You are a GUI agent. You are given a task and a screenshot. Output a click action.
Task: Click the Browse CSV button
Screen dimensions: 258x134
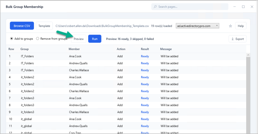point(22,26)
